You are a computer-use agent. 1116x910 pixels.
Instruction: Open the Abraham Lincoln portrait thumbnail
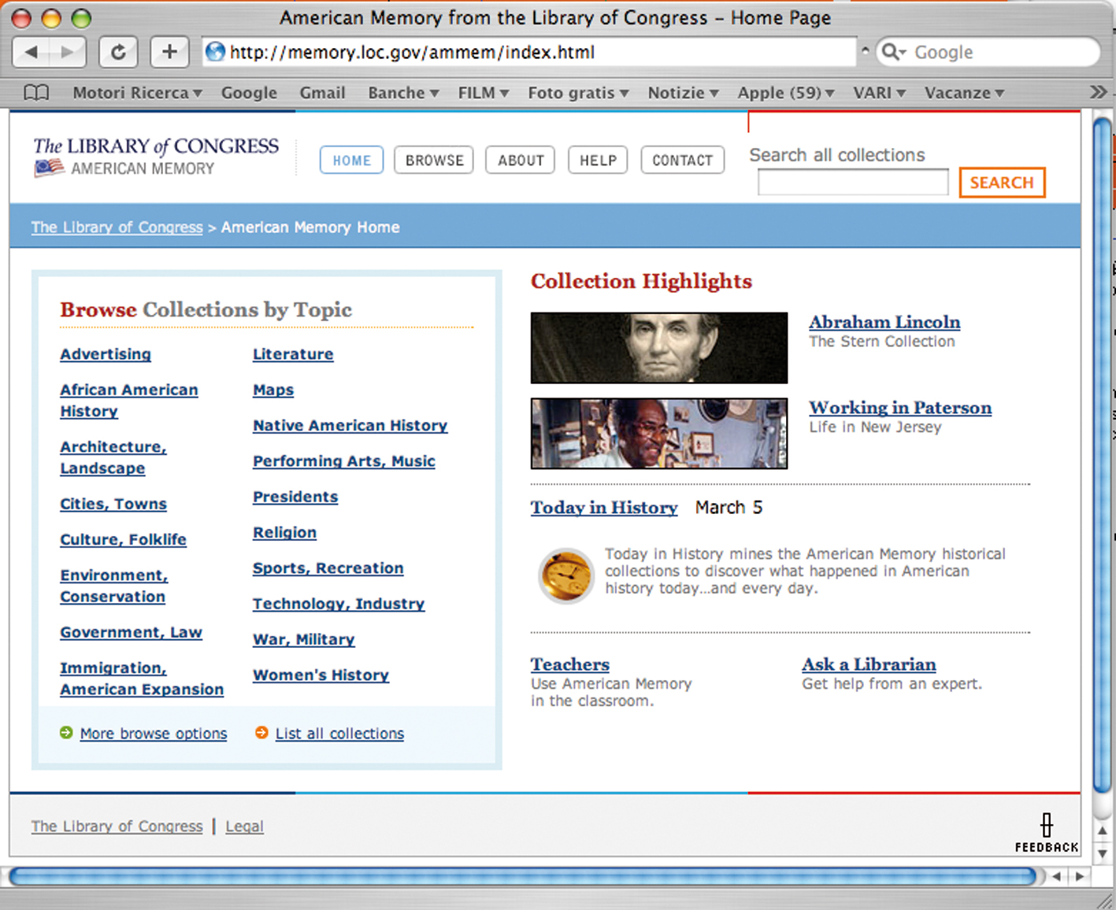click(x=659, y=348)
